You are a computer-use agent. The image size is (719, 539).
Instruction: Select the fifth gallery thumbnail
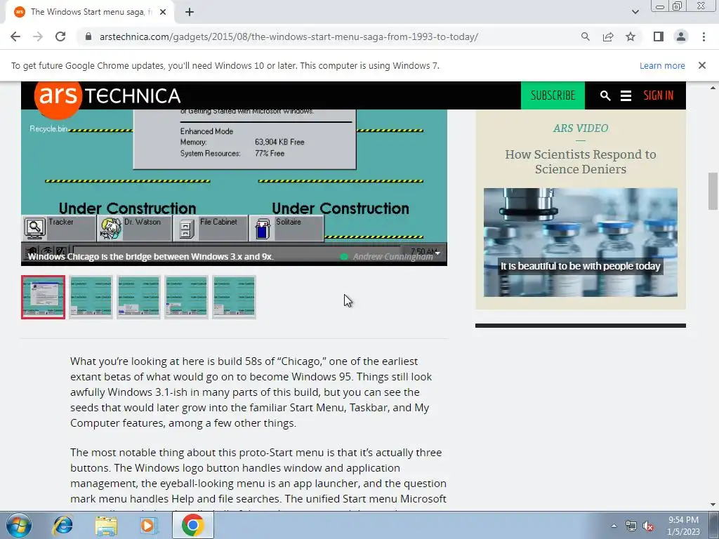point(234,297)
